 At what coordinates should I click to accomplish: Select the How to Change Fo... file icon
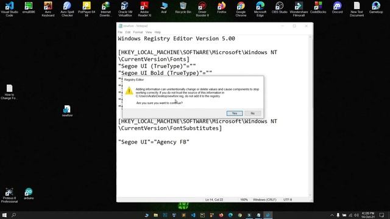pyautogui.click(x=10, y=92)
